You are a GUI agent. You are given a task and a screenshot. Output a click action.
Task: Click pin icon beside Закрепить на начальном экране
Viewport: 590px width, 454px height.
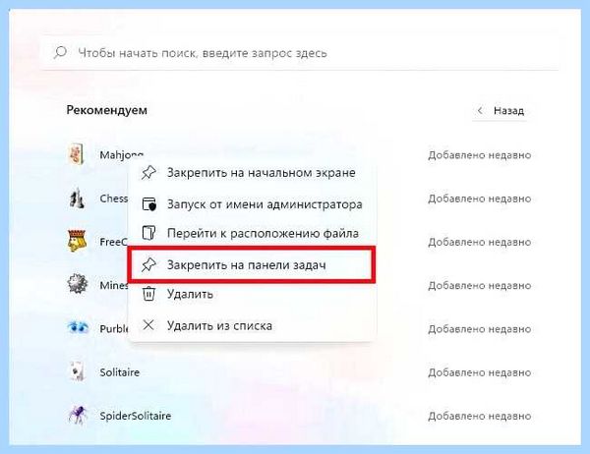pos(148,173)
